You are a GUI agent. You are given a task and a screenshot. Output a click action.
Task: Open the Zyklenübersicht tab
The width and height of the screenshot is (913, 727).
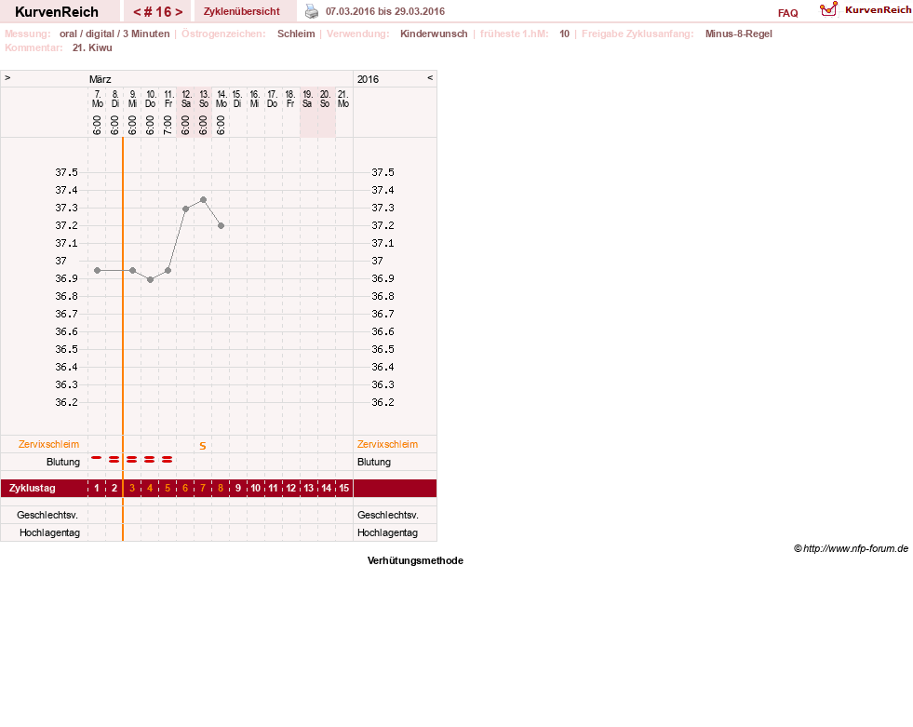click(x=242, y=12)
